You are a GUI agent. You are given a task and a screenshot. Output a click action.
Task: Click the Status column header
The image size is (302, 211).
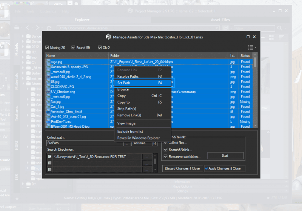click(x=245, y=55)
